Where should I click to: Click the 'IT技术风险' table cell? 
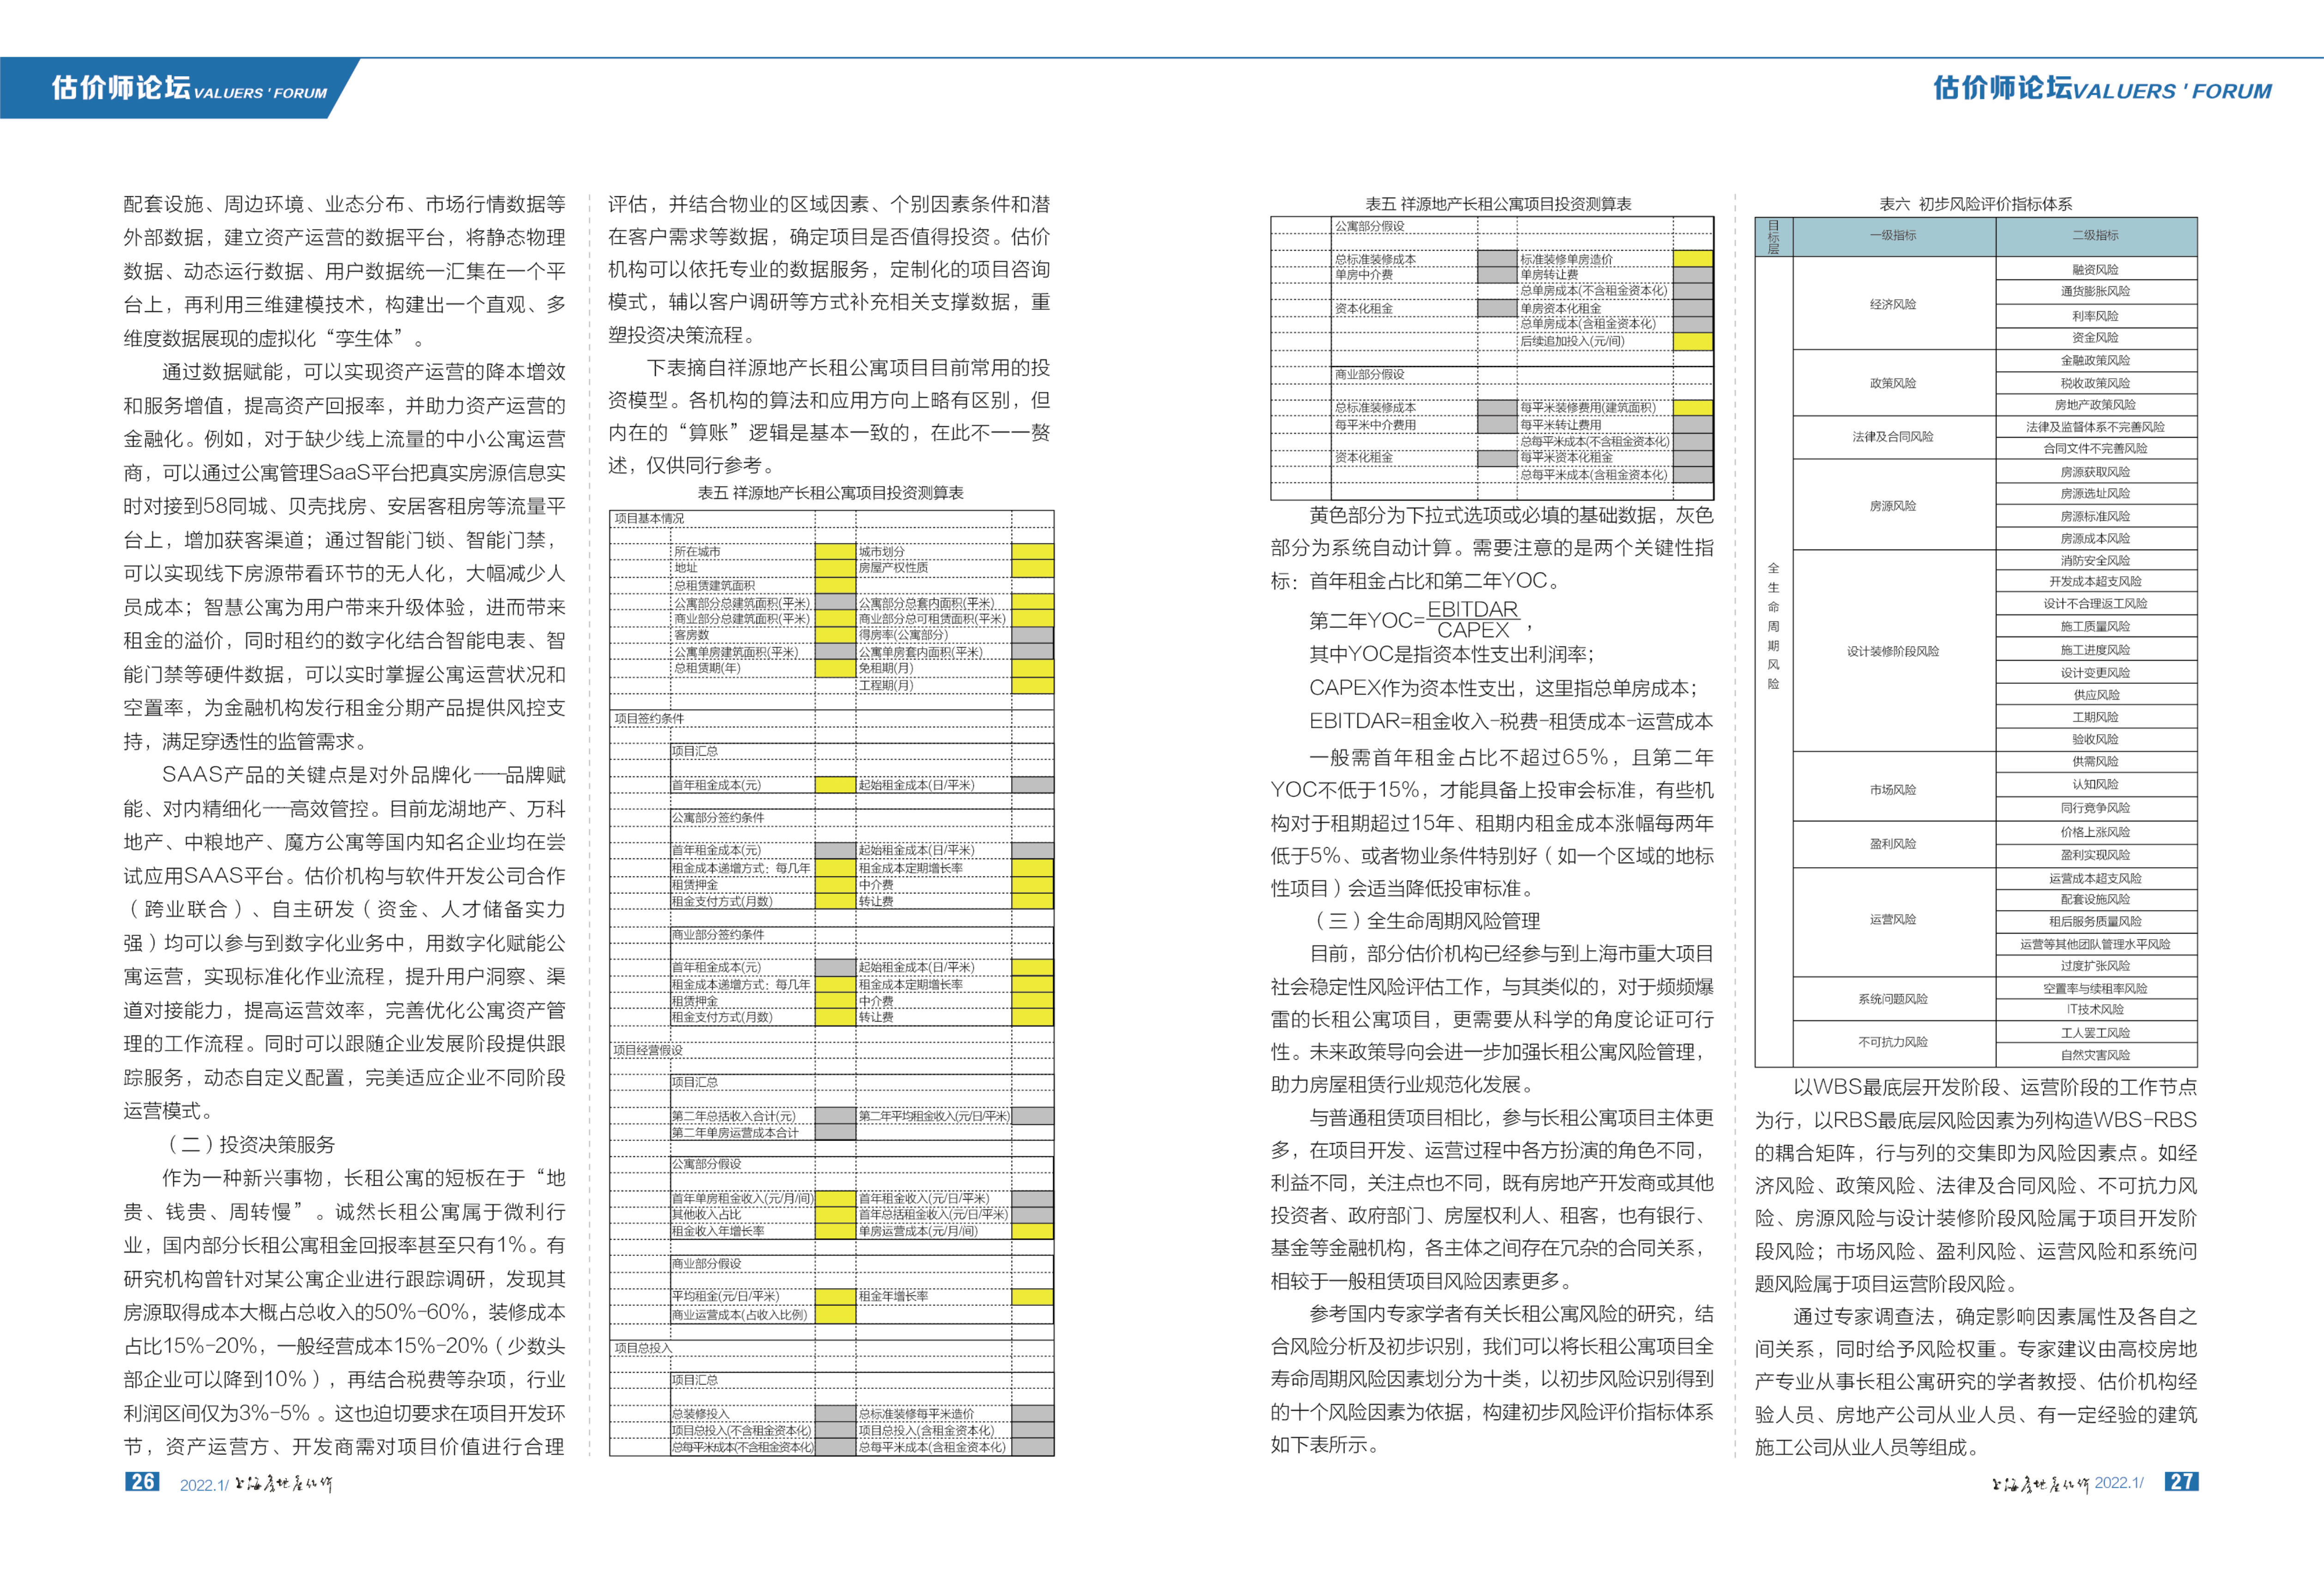(2096, 1010)
